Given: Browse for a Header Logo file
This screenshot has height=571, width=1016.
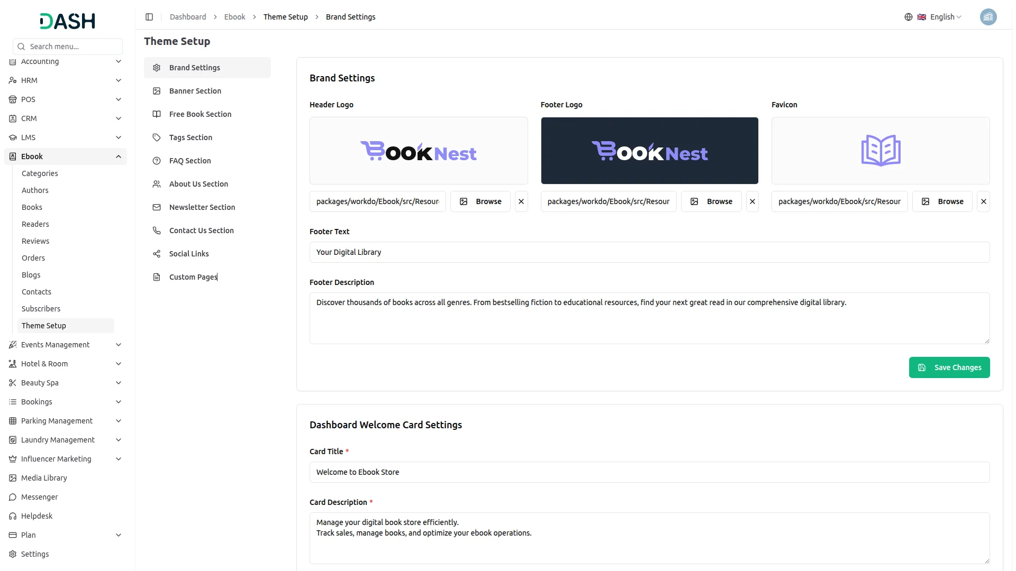Looking at the screenshot, I should (x=480, y=201).
